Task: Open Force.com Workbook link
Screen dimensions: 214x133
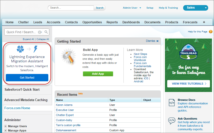Action: [x=140, y=59]
